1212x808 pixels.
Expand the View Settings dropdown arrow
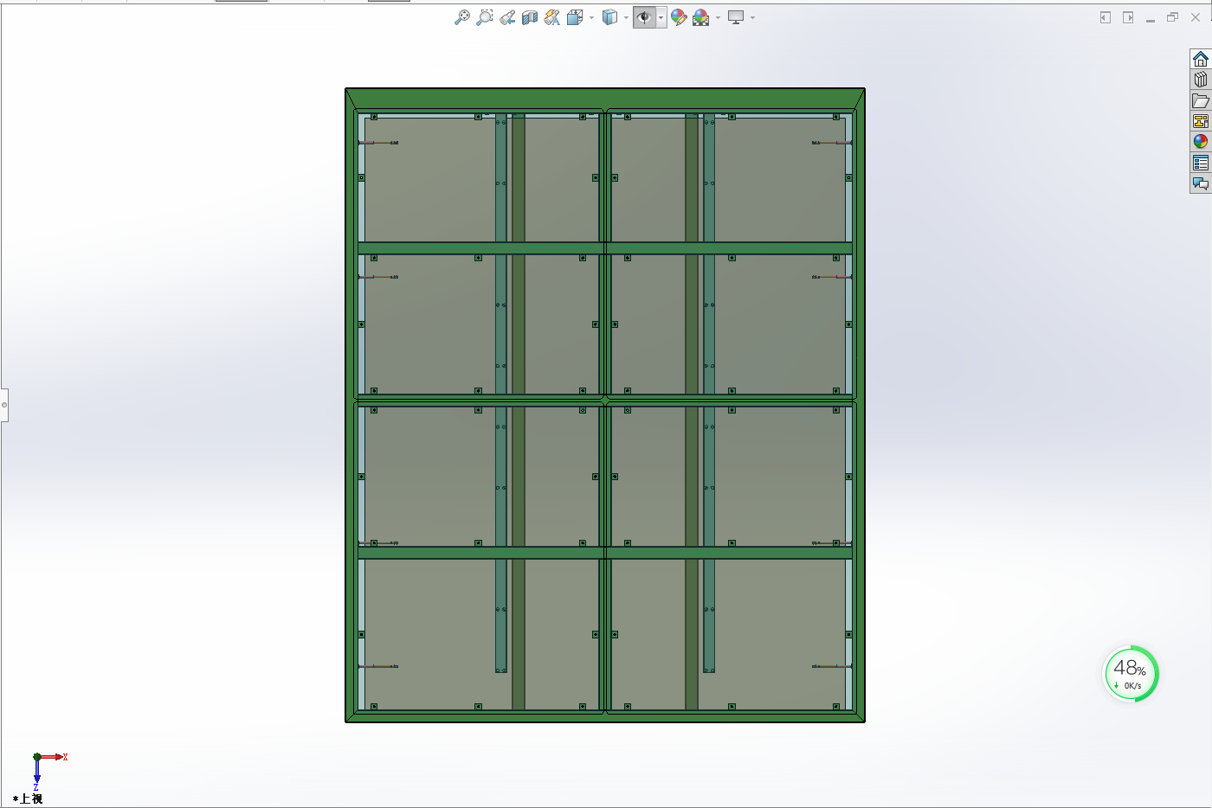753,17
